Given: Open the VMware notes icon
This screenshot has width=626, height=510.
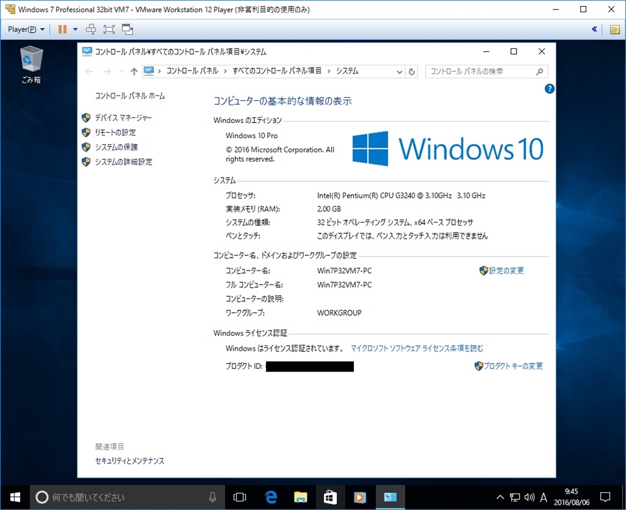Looking at the screenshot, I should coord(615,29).
